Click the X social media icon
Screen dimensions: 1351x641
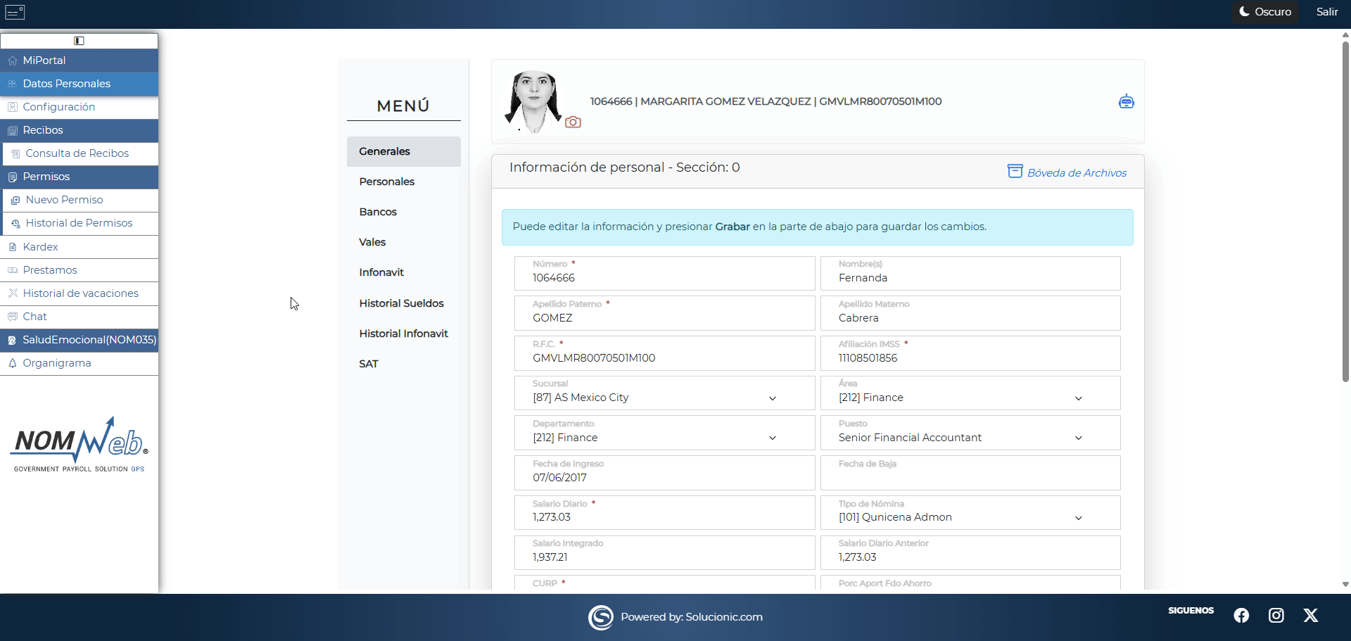click(1312, 615)
